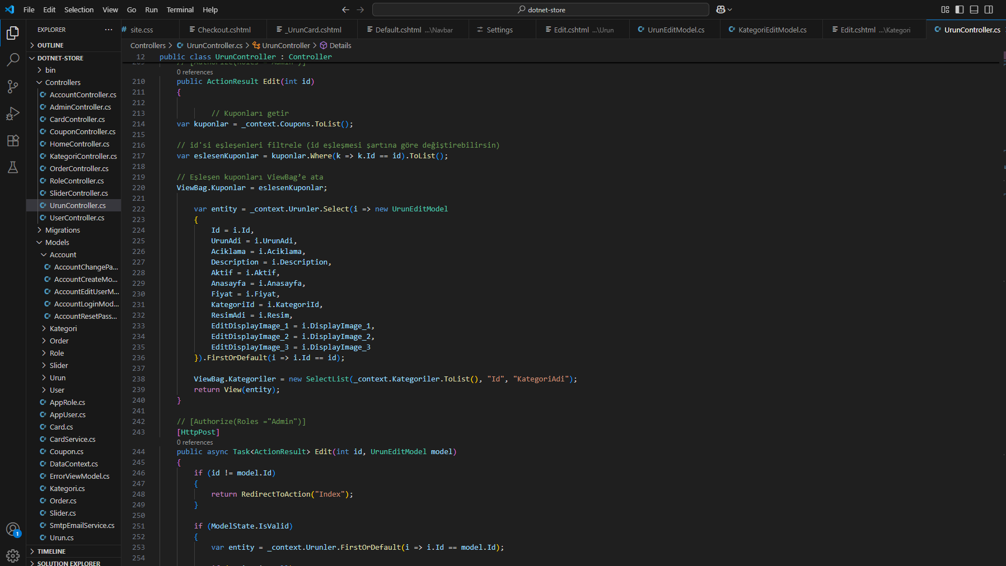Click the sticky class UrunController header line
The image size is (1006, 566).
click(560, 56)
